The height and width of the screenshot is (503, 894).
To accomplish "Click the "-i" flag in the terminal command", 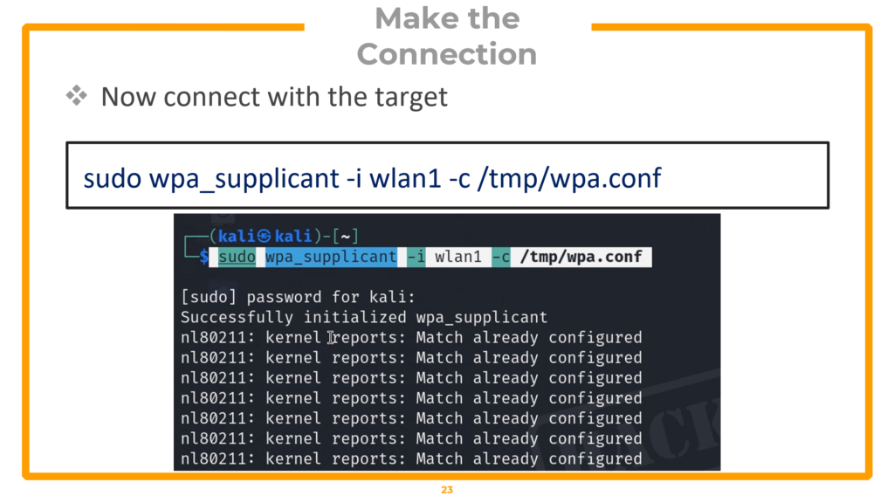I will tap(416, 257).
